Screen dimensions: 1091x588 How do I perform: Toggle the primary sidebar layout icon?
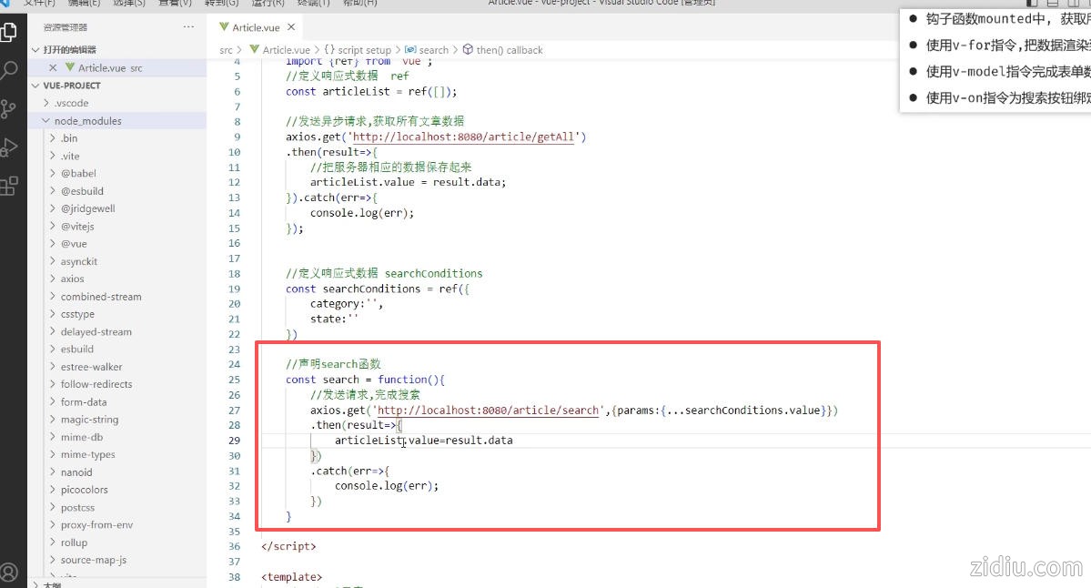(x=1032, y=3)
